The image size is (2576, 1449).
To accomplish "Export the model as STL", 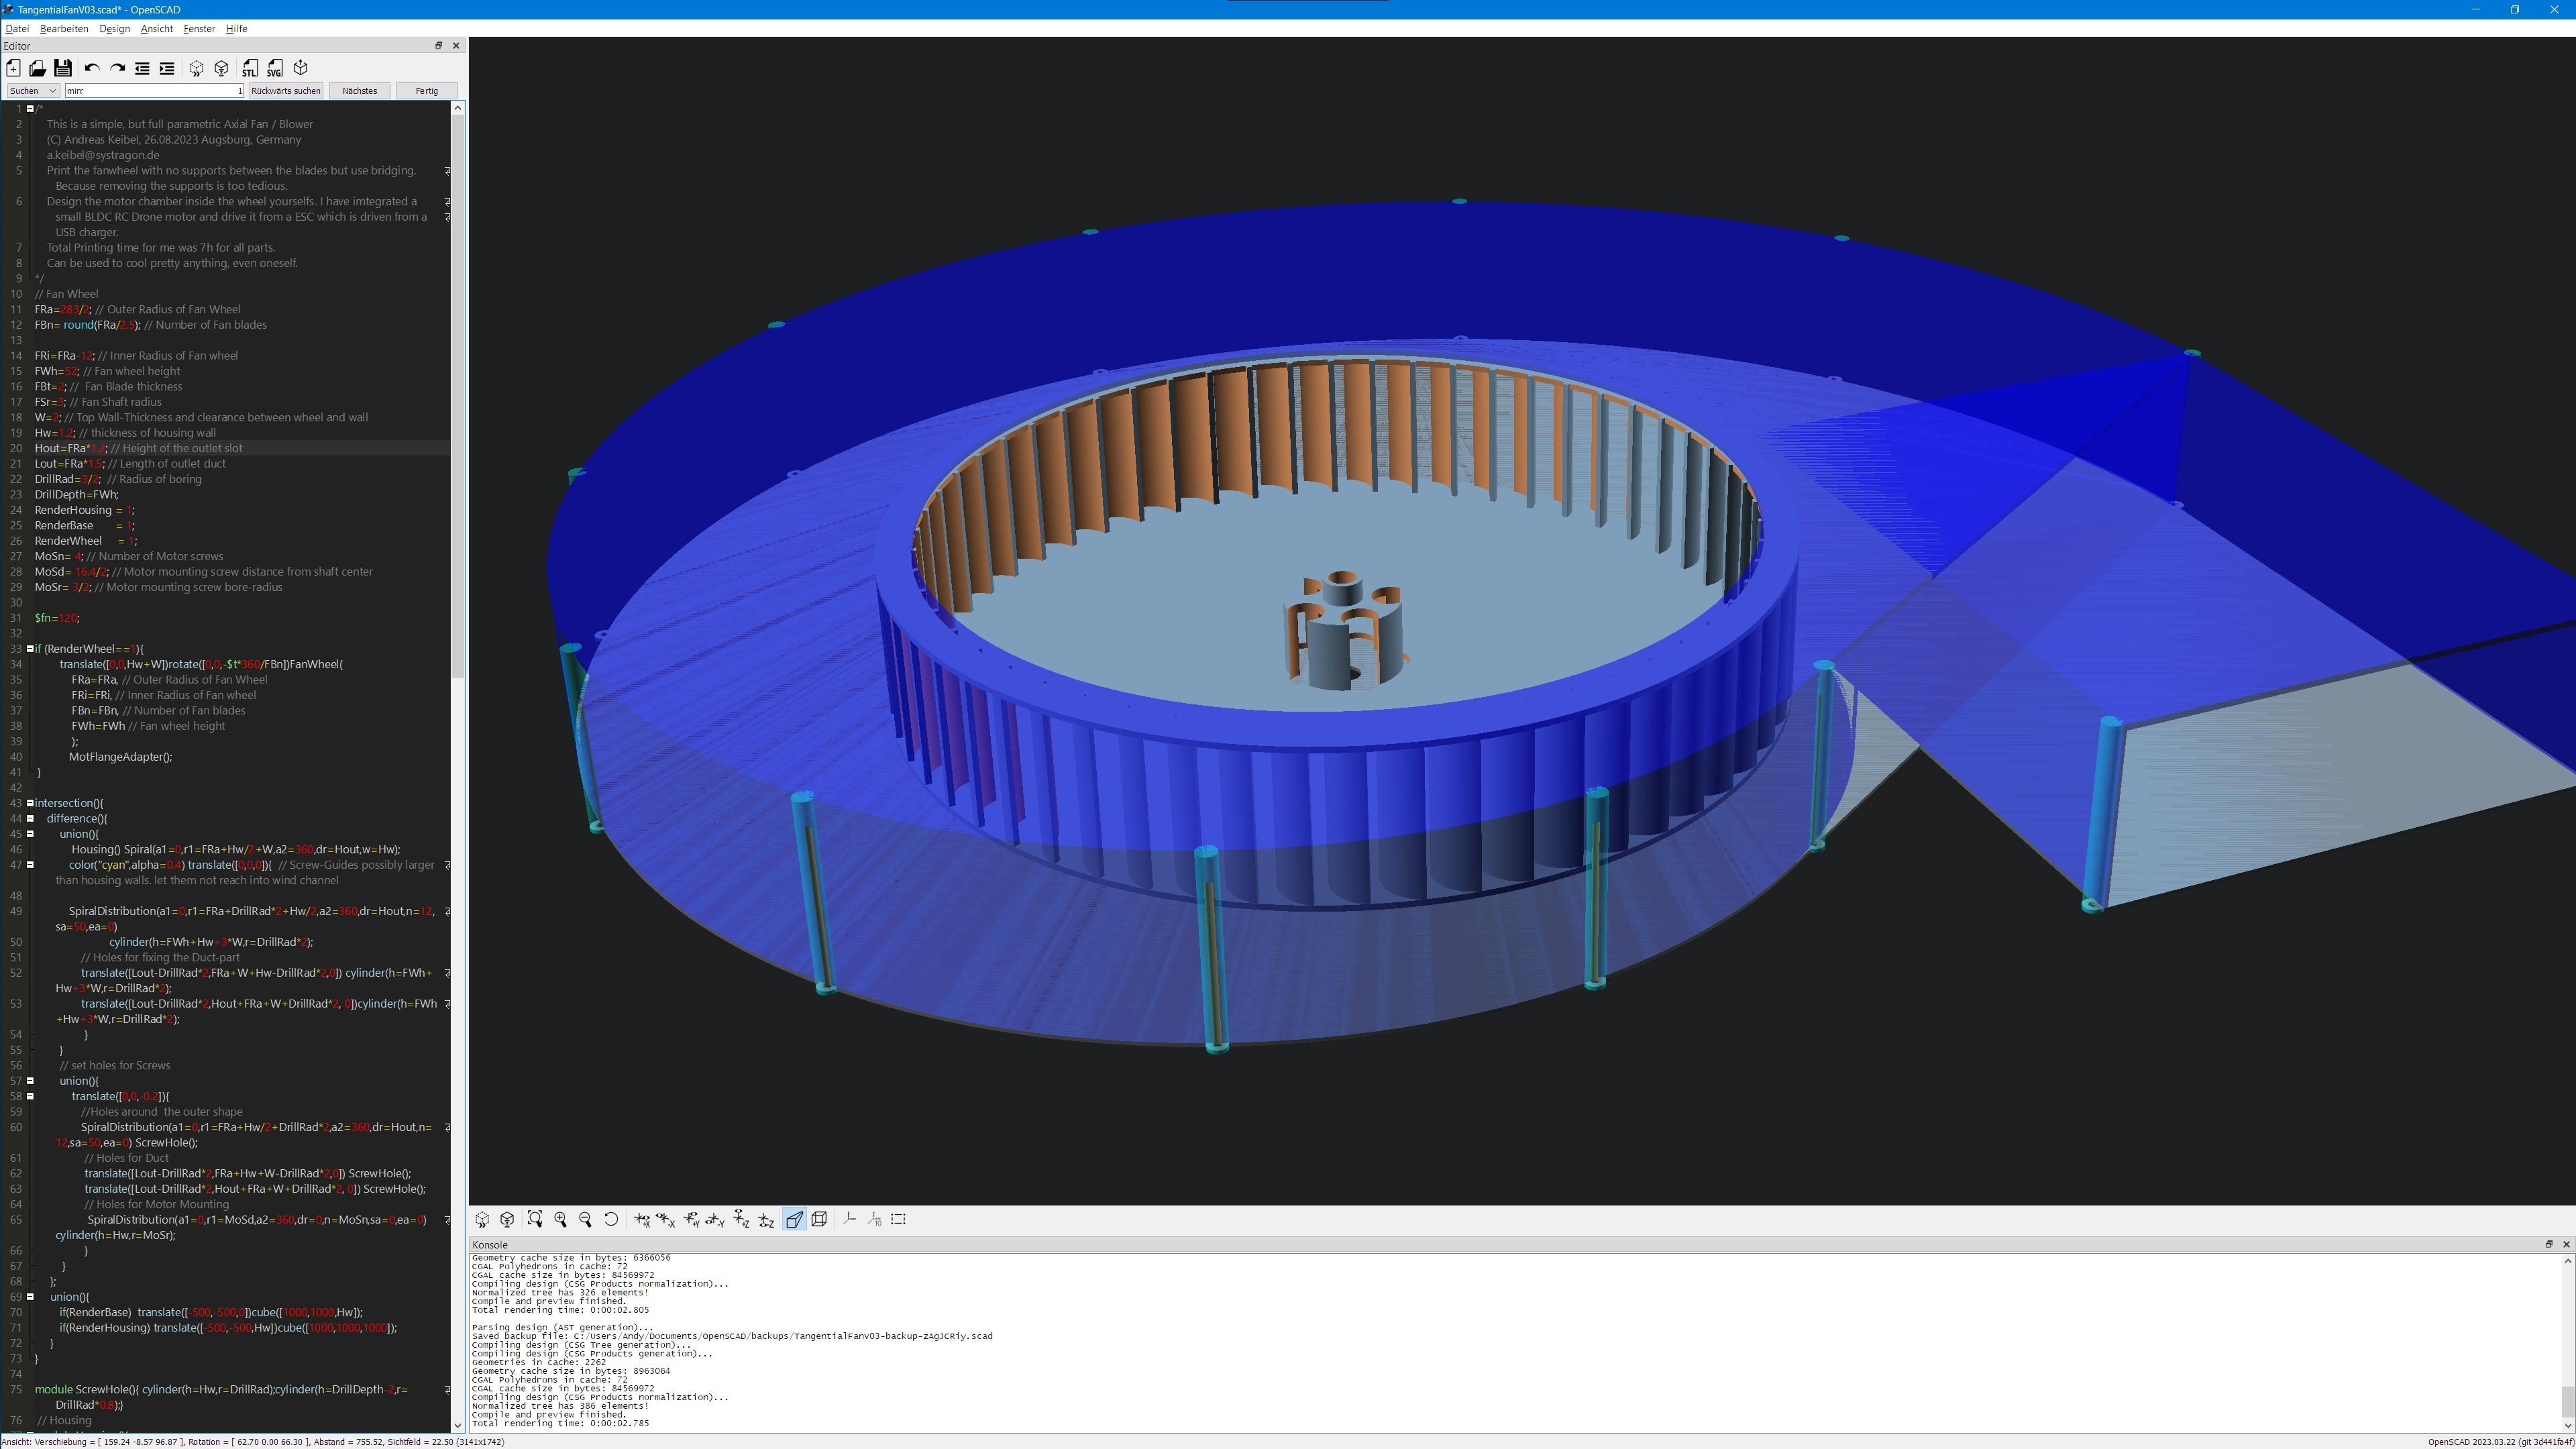I will click(250, 68).
